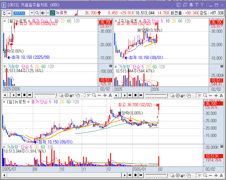The image size is (226, 180).
Task: Click the magnifier zoom icon under daily chart
Action: (205, 175)
